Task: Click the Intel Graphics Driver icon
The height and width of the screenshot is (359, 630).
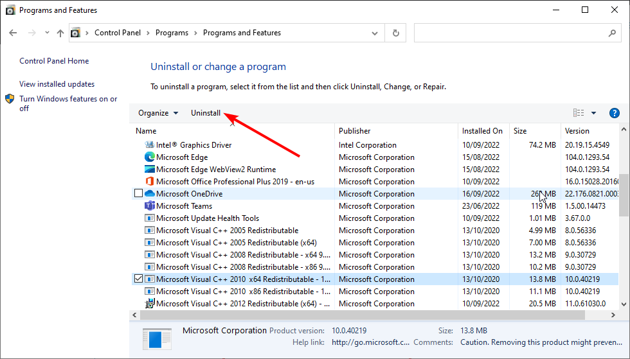Action: 149,144
